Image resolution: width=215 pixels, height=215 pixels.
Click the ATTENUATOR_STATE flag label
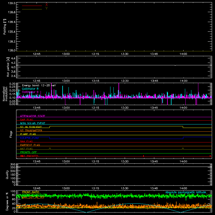pyautogui.click(x=33, y=116)
